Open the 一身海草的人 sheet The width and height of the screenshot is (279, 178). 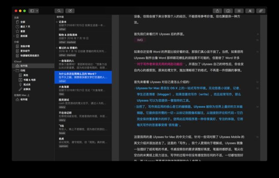click(x=83, y=64)
